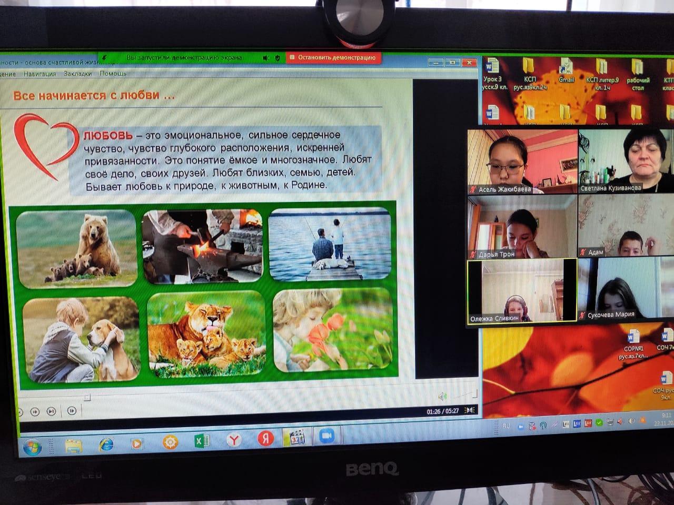The width and height of the screenshot is (674, 505).
Task: Open Windows Explorer folder in taskbar
Action: click(x=74, y=446)
